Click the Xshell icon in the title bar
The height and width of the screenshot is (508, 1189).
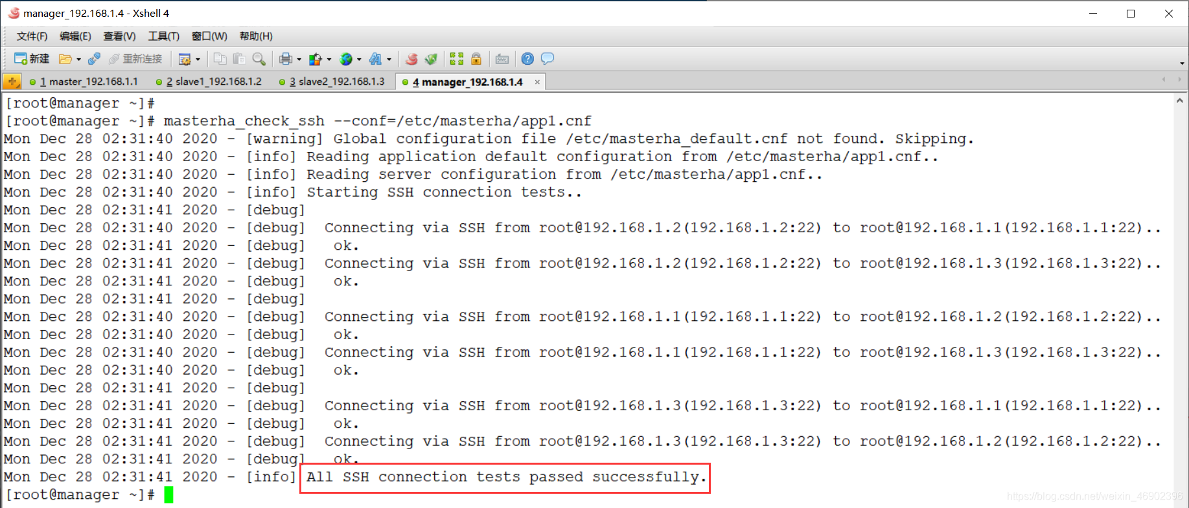click(x=14, y=13)
